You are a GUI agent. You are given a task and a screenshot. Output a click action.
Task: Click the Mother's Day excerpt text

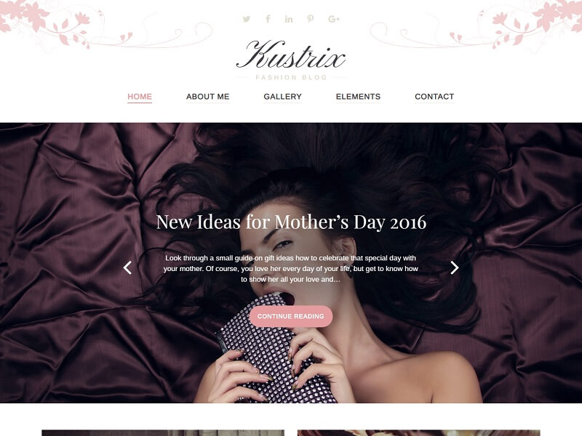(x=291, y=268)
